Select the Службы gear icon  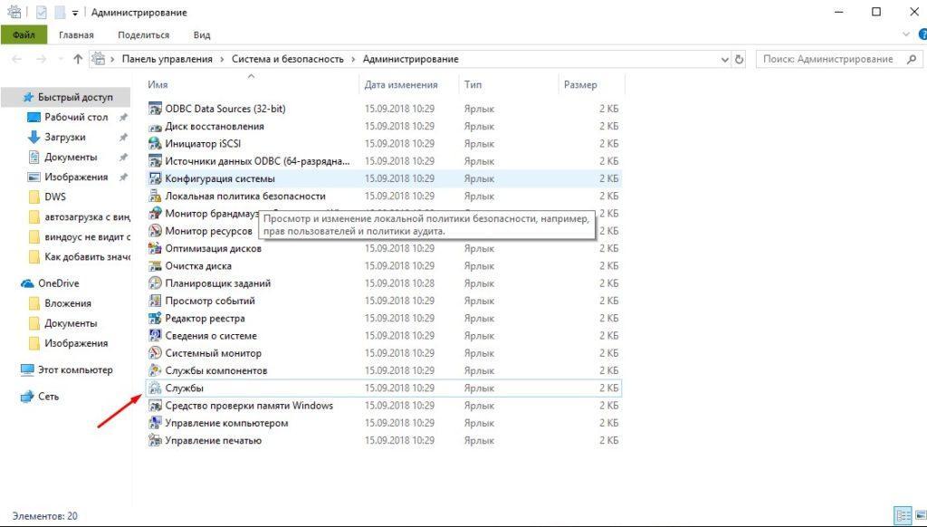coord(155,388)
